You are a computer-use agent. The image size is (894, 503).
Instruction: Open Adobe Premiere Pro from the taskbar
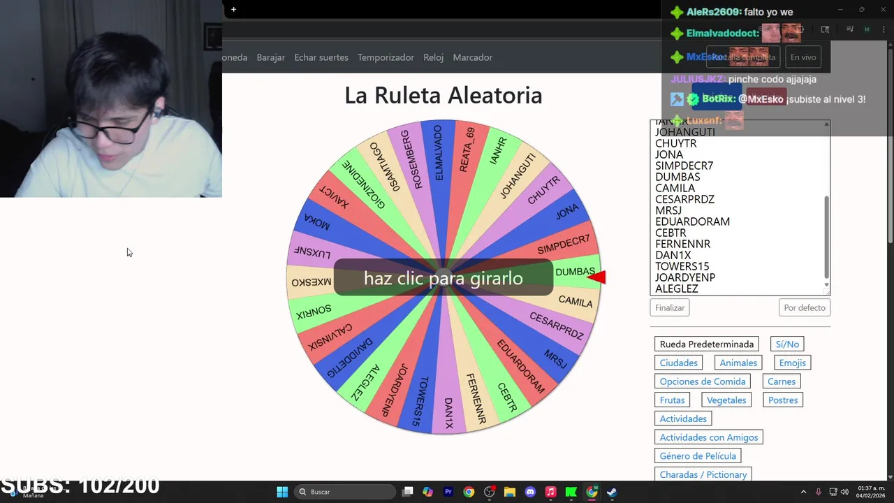pyautogui.click(x=448, y=492)
